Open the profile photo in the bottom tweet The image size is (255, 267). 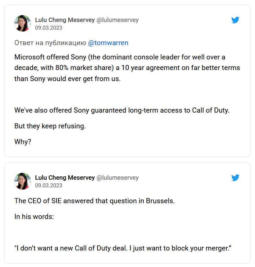click(x=22, y=181)
